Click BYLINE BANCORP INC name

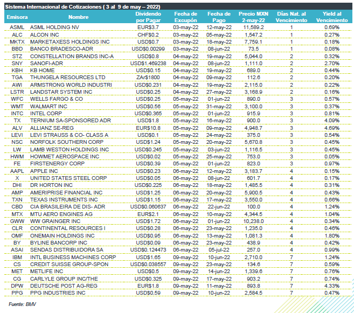(59, 243)
